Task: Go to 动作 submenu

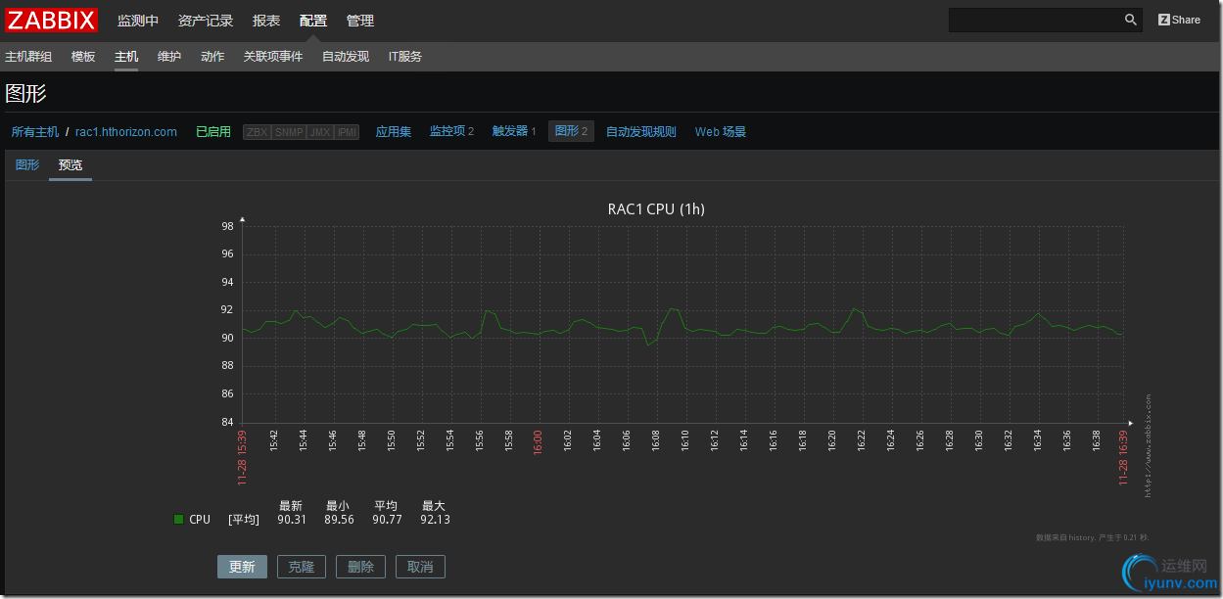Action: pos(212,57)
